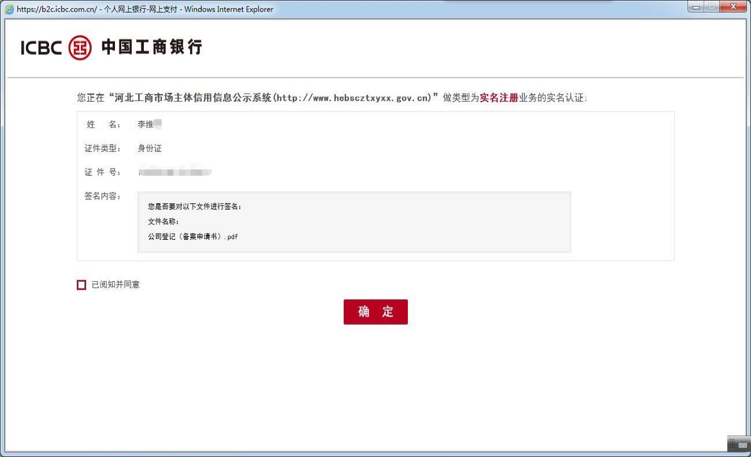Click the red circular ICBC logo emblem
Viewport: 751px width, 457px height.
80,47
